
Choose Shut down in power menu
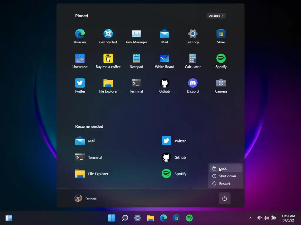225,176
